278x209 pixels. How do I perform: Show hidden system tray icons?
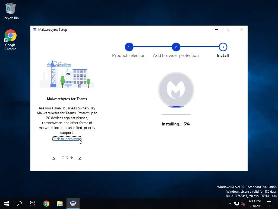point(230,204)
